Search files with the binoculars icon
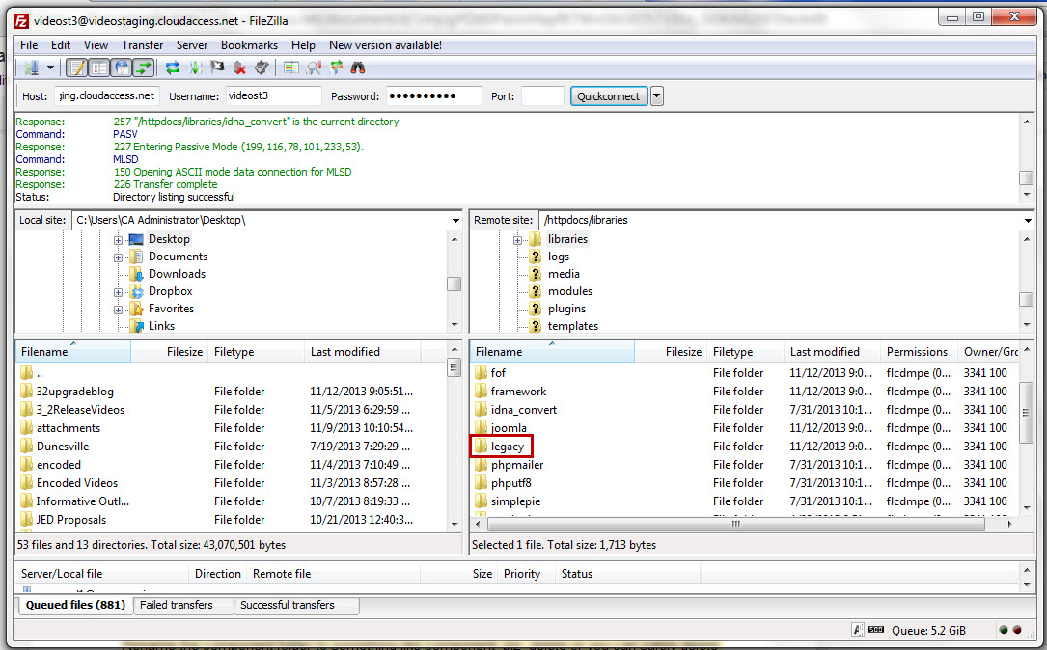This screenshot has height=650, width=1047. click(358, 68)
